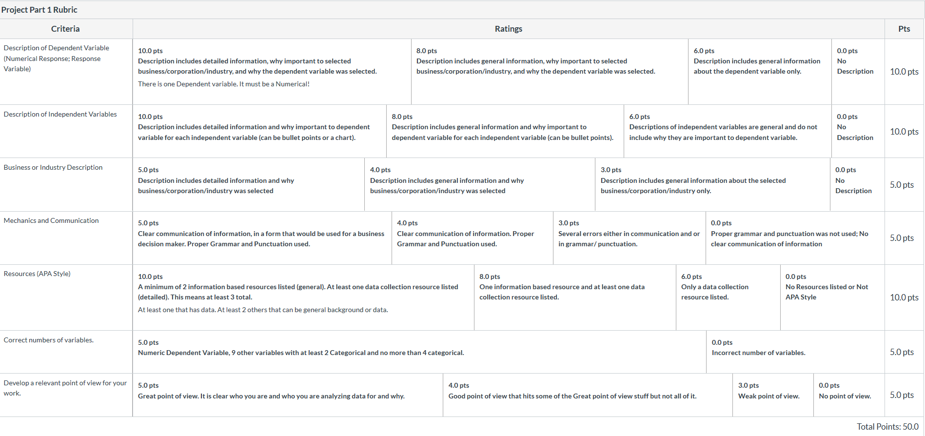Screen dimensions: 925x436
Task: Click the Ratings column header
Action: coord(509,29)
